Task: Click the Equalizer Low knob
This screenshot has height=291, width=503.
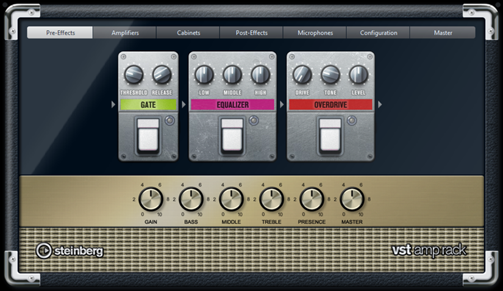Action: click(204, 74)
